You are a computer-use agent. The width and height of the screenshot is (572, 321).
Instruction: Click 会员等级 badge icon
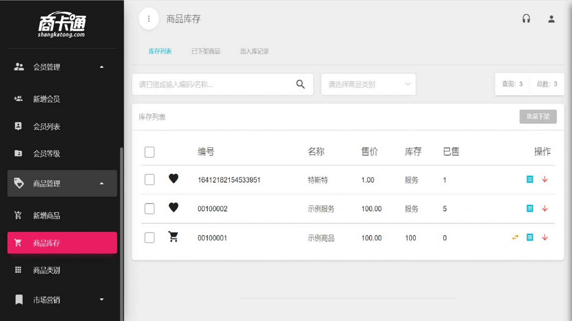click(18, 153)
